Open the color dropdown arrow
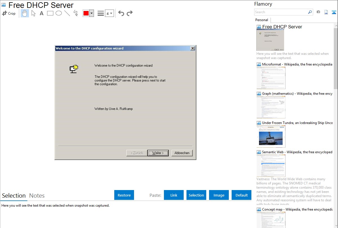This screenshot has width=338, height=228. 92,13
